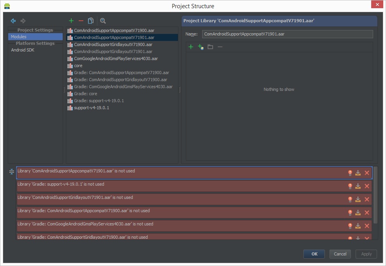
Task: Click the Back navigation arrow
Action: (13, 21)
